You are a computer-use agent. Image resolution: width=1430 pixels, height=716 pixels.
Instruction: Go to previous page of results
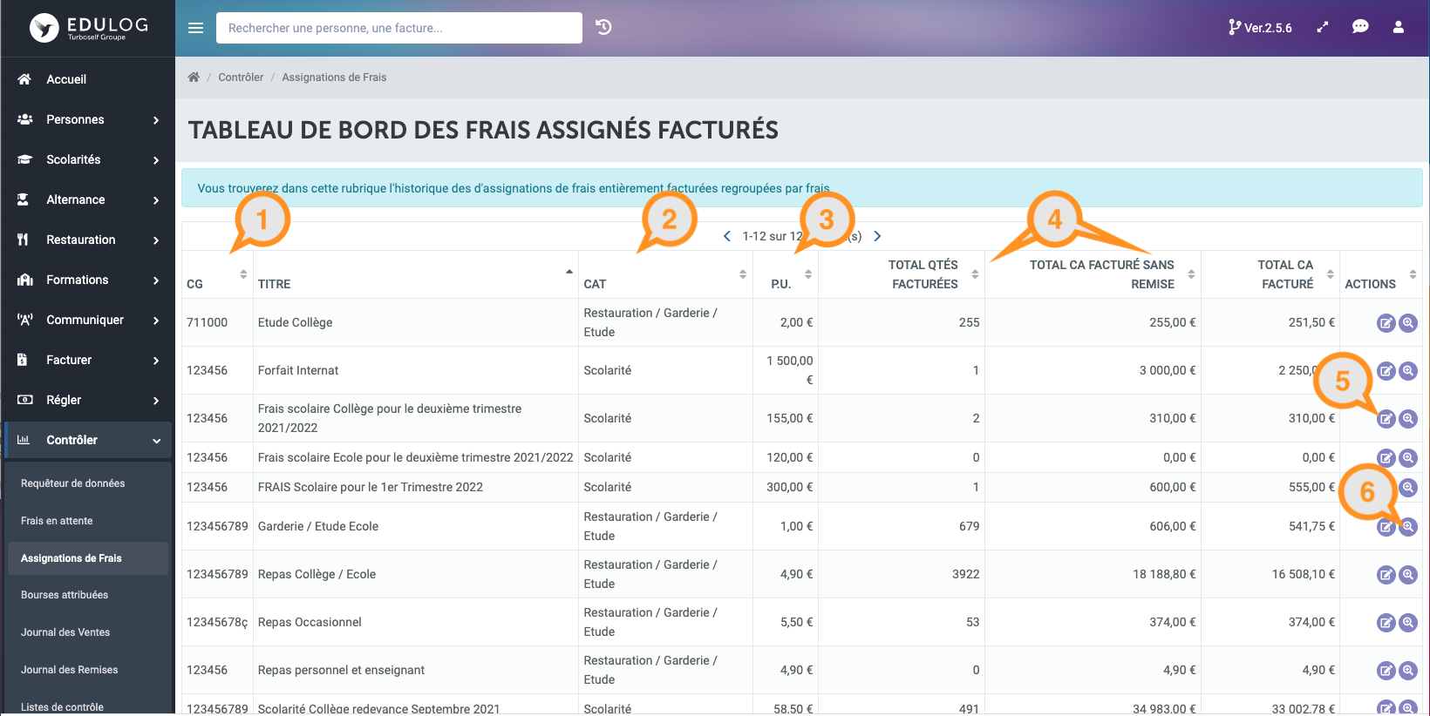tap(727, 236)
